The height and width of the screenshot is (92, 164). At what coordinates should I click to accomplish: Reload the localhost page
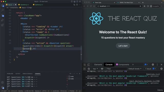pyautogui.click(x=91, y=6)
